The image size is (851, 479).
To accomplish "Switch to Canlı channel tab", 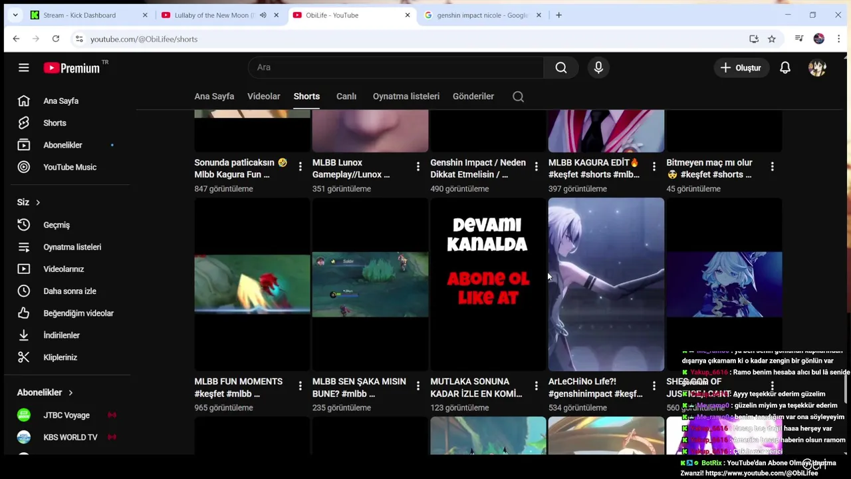I will tap(346, 96).
